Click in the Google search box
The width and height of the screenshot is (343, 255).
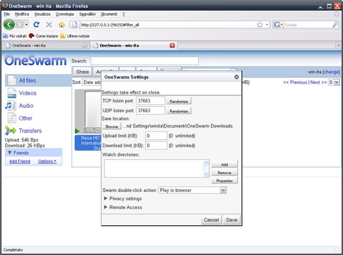308,25
